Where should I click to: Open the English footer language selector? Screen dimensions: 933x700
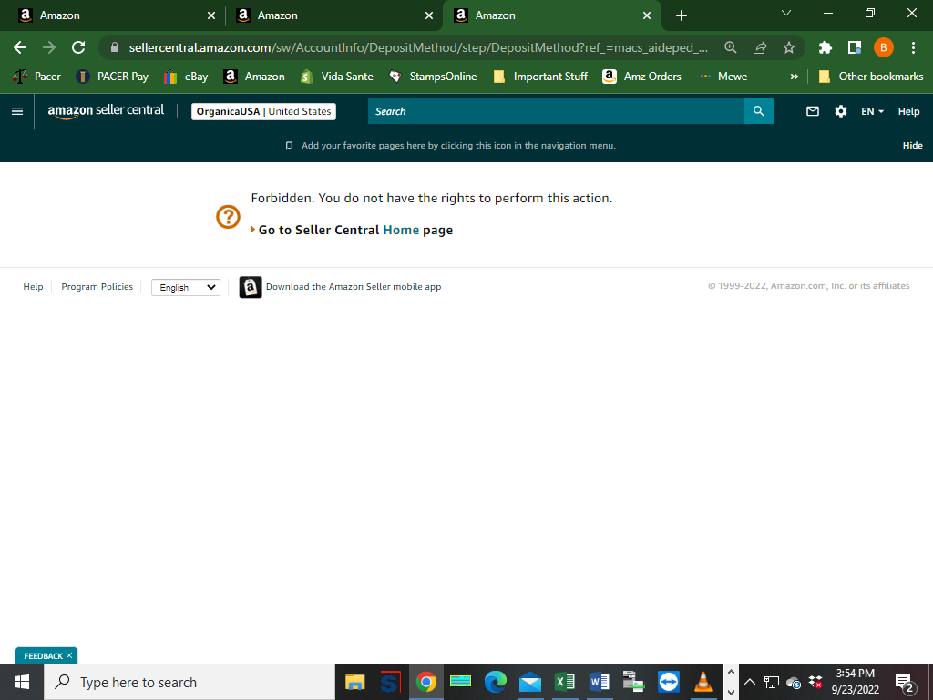[x=185, y=286]
